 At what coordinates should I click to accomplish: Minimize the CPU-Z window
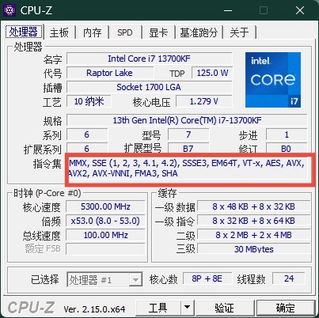click(x=228, y=10)
